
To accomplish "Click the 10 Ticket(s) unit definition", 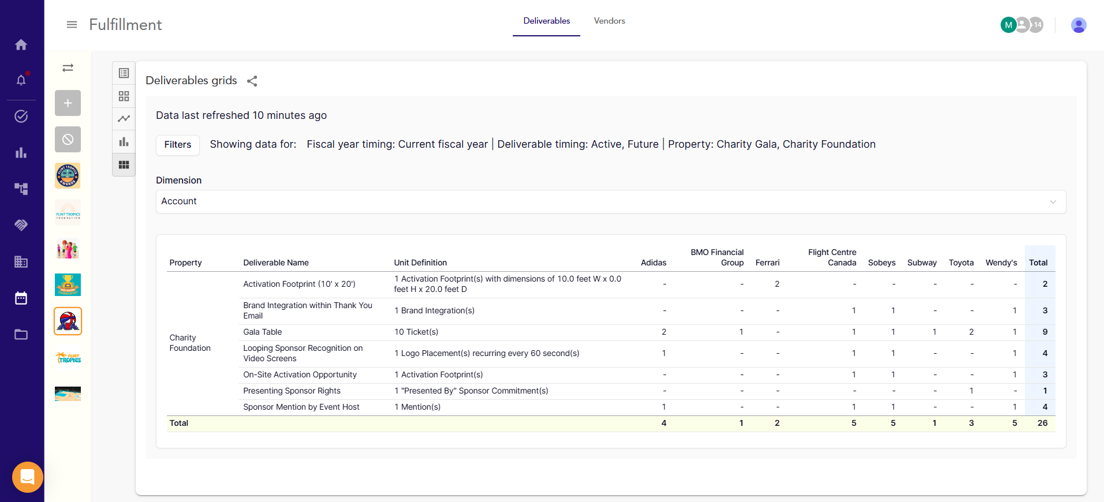I will tap(416, 332).
